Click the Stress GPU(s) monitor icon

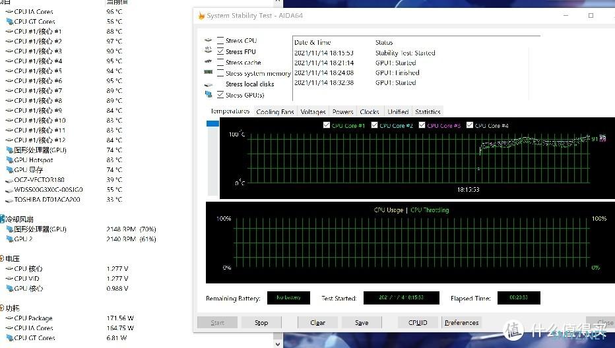pos(209,94)
